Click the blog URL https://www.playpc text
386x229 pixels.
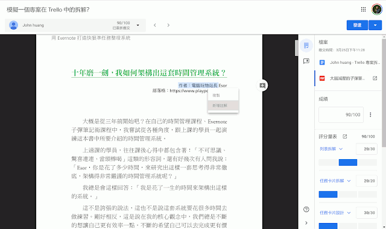[x=189, y=91]
